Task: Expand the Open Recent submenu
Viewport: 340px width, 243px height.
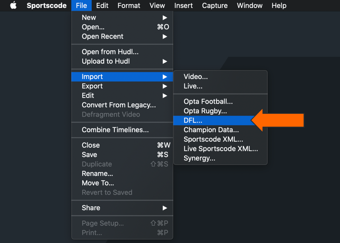Action: coord(103,36)
